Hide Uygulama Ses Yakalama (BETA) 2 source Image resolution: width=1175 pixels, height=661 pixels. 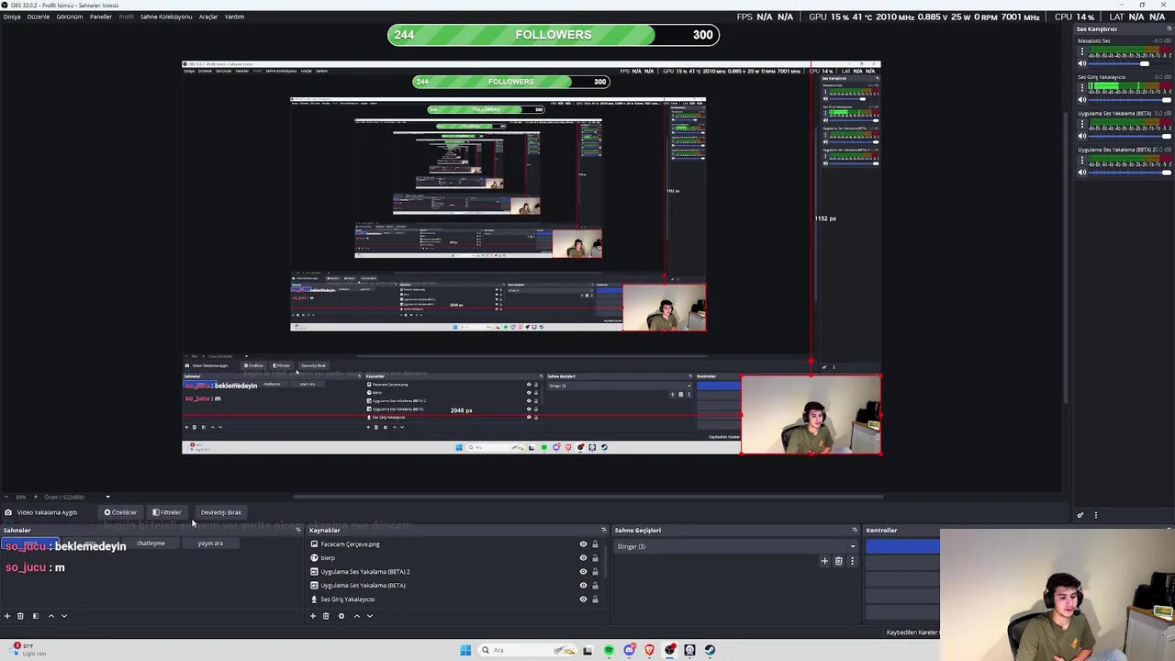click(583, 572)
